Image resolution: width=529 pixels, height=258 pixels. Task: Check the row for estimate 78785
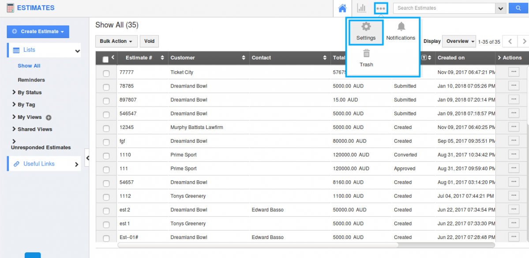click(x=106, y=87)
